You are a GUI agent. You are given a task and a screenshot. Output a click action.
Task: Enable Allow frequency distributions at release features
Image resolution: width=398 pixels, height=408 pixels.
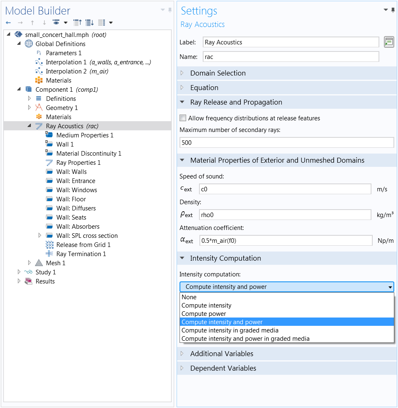pos(183,118)
